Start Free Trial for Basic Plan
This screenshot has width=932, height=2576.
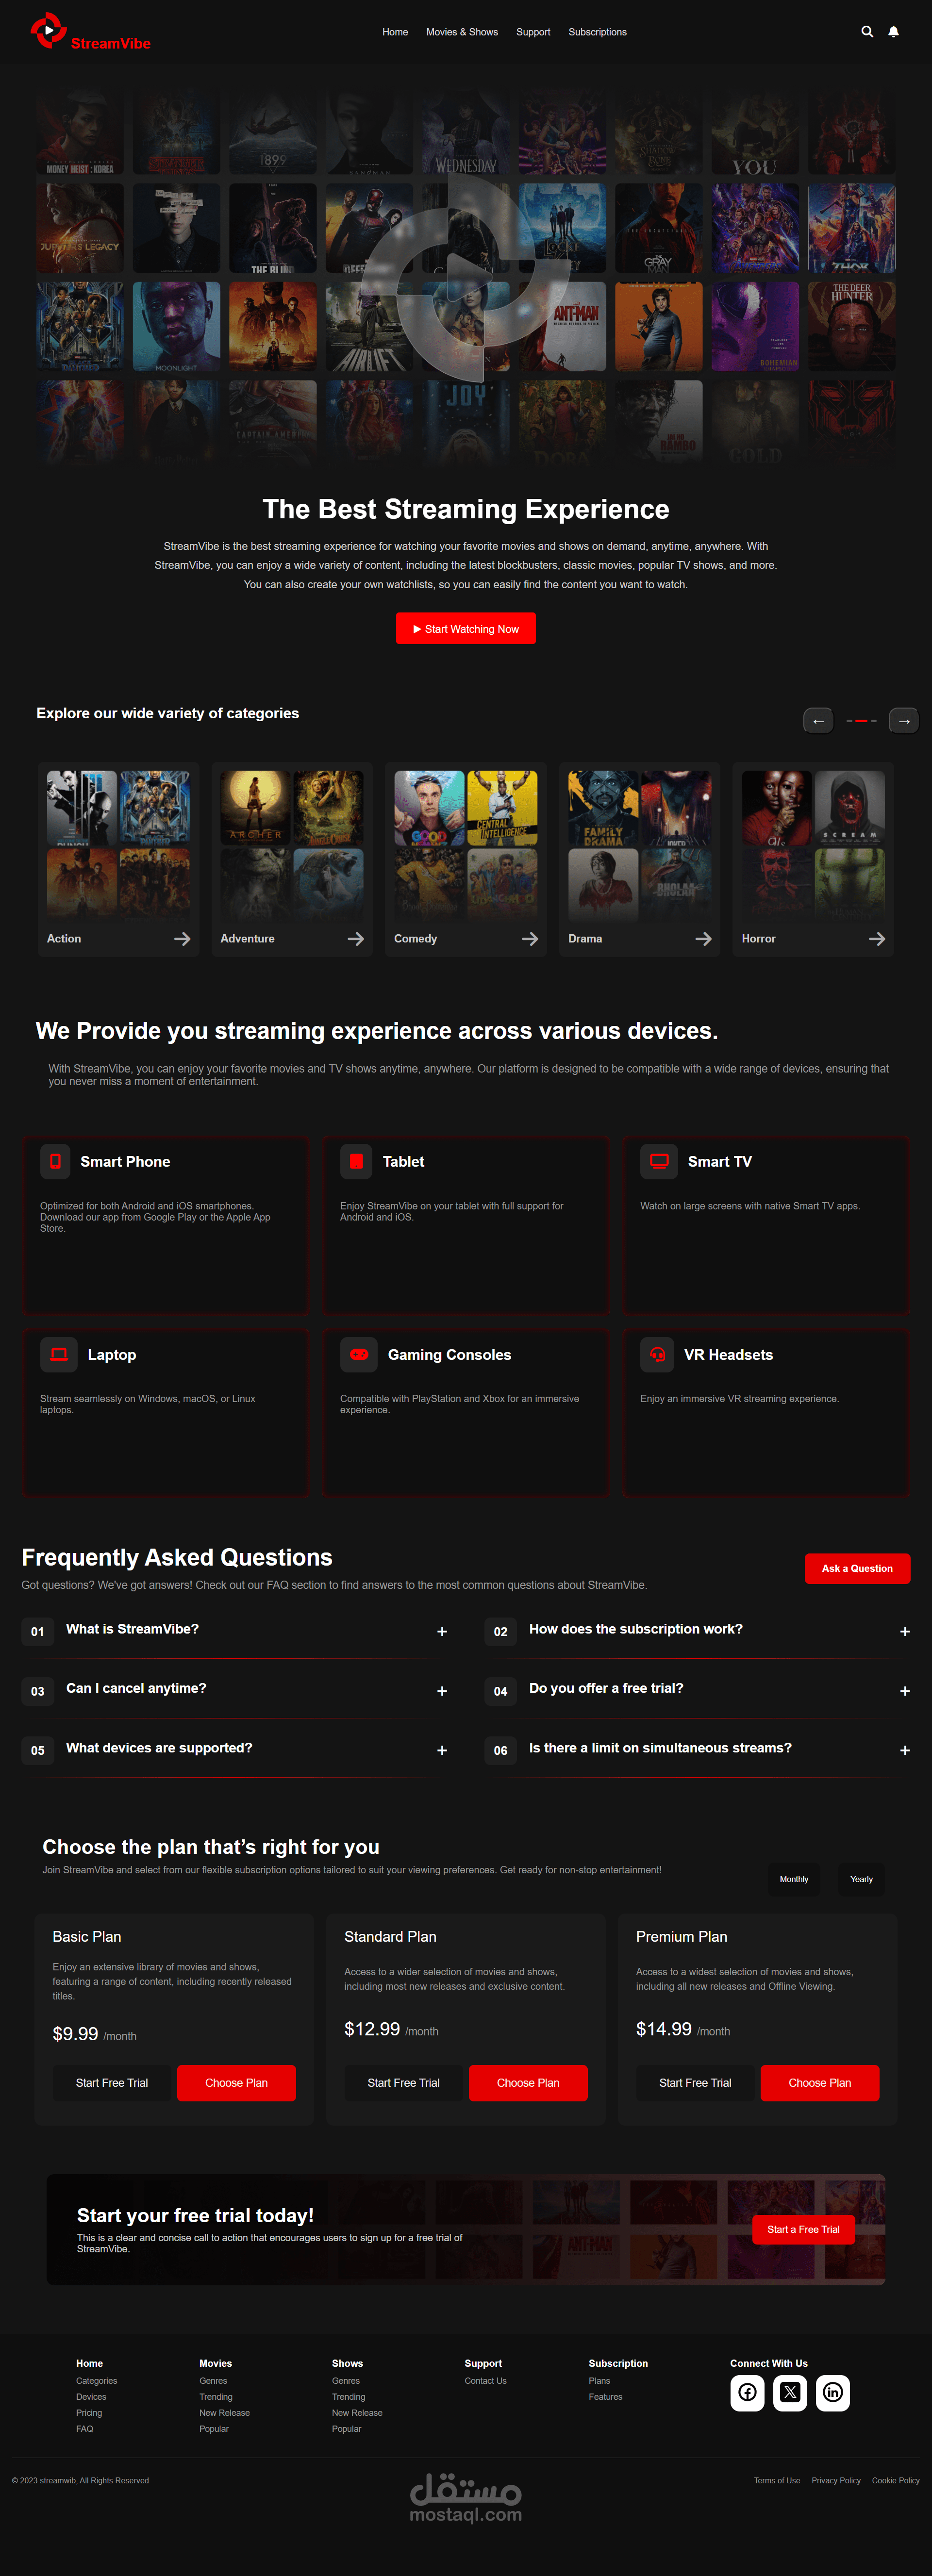[112, 2083]
